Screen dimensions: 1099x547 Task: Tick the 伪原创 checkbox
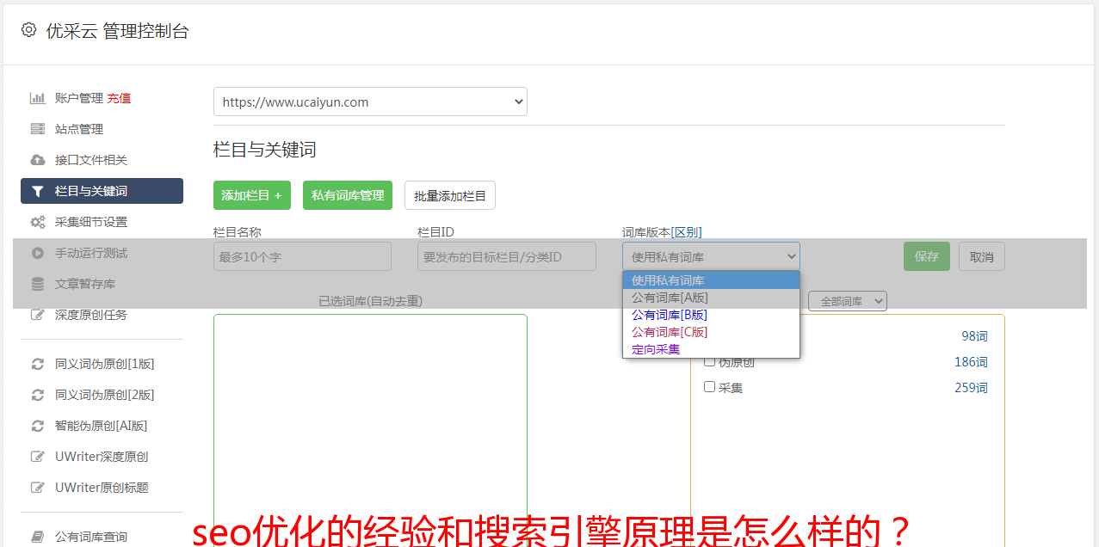[x=710, y=361]
